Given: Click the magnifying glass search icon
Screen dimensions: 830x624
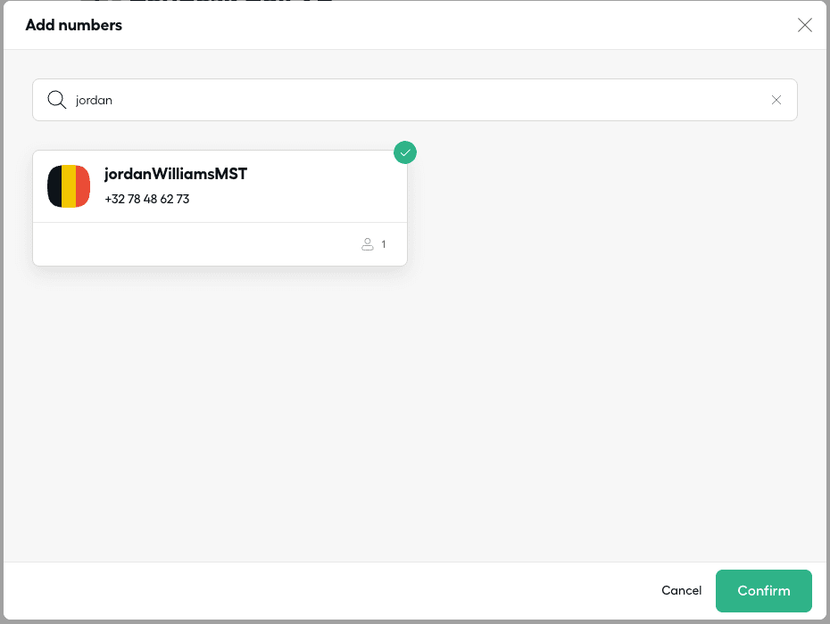Looking at the screenshot, I should point(57,100).
